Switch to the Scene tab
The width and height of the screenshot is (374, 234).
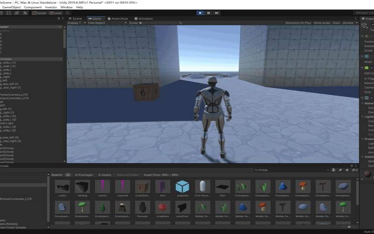click(75, 18)
